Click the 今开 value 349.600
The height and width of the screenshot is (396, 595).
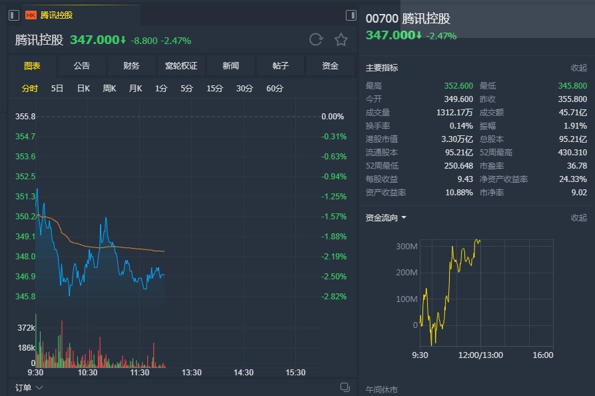458,99
